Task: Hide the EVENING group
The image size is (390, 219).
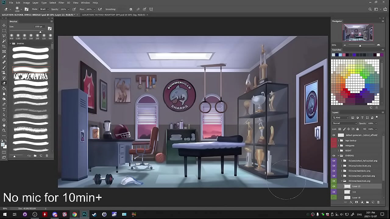Action: pyautogui.click(x=334, y=155)
